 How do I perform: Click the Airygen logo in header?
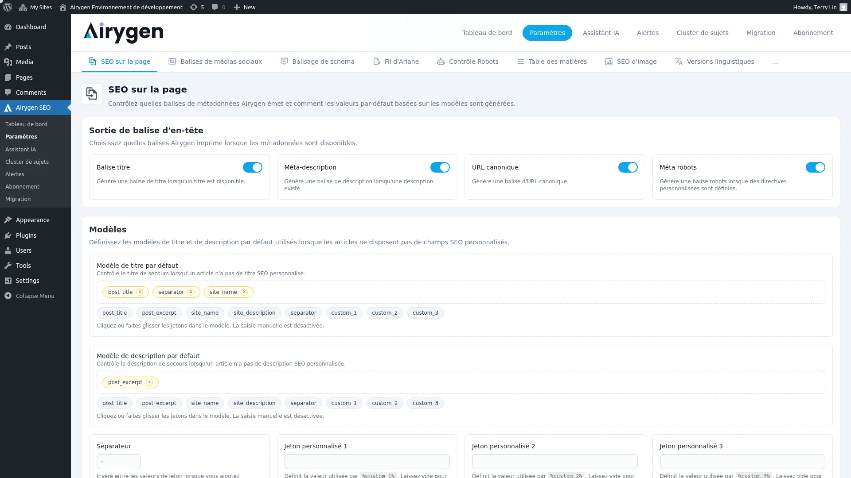(123, 33)
